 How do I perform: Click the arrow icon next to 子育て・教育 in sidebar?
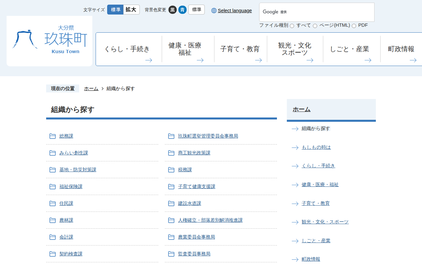295,204
